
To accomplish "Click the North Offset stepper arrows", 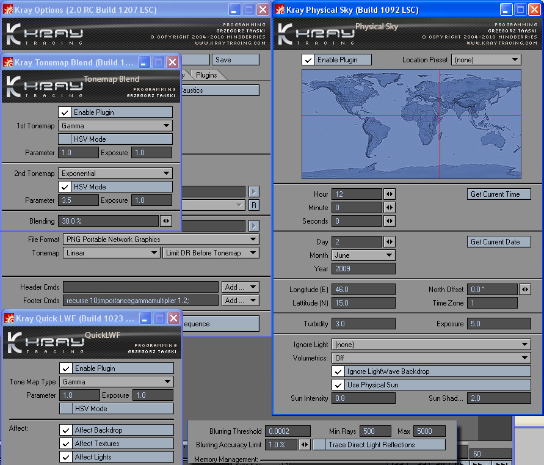I will pos(524,290).
